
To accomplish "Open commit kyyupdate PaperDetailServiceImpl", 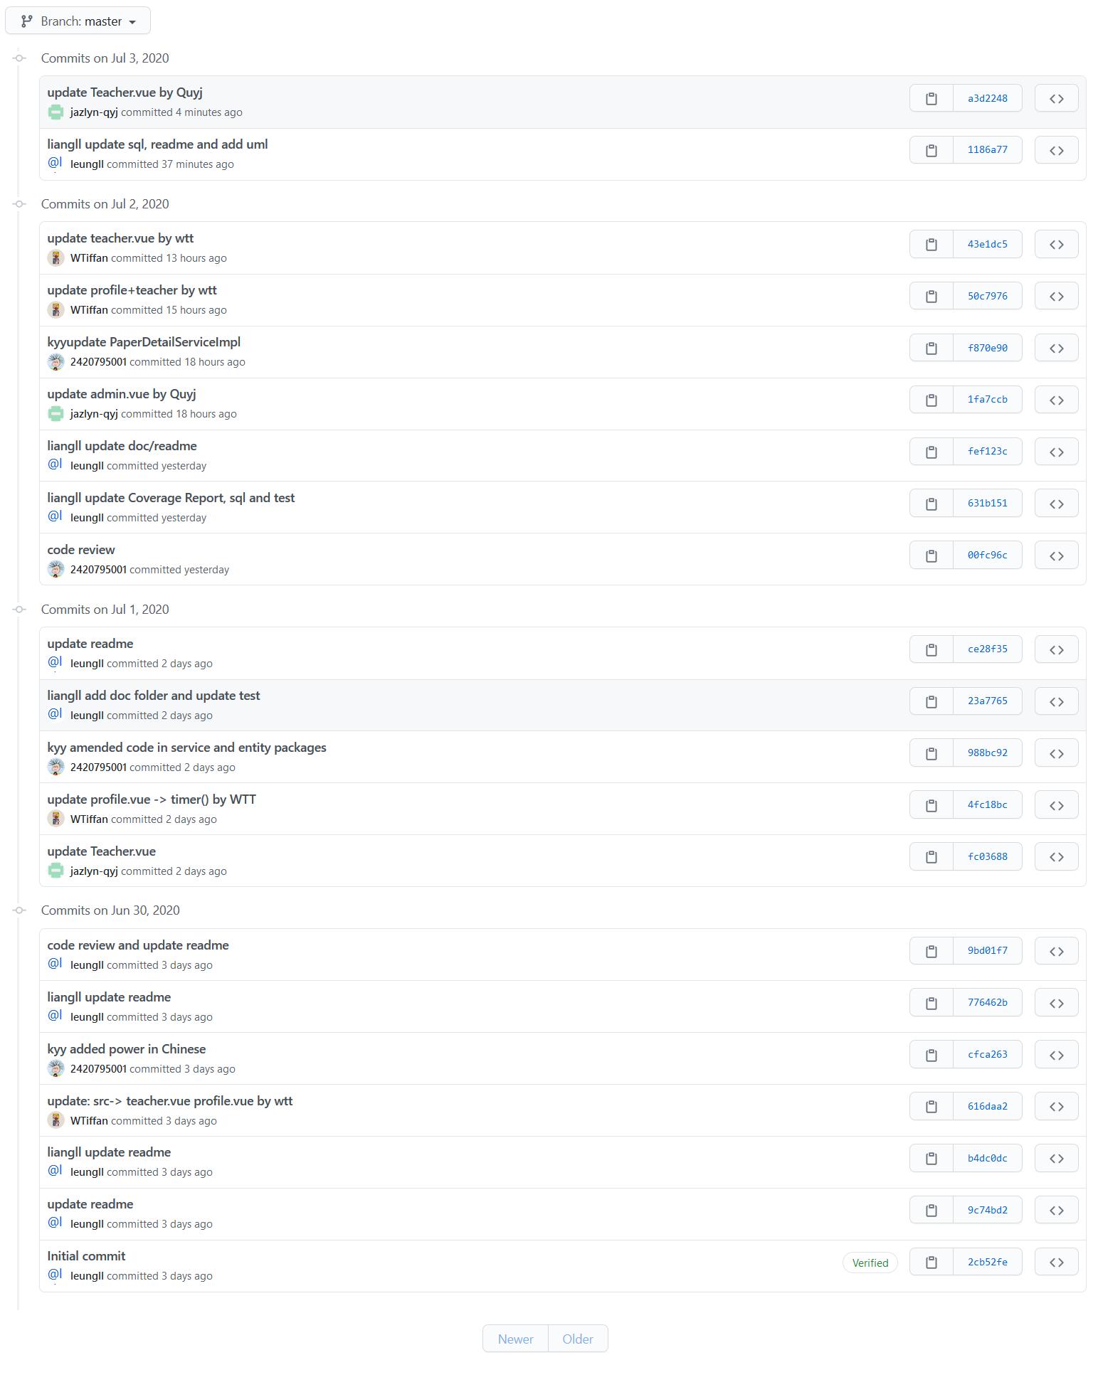I will pyautogui.click(x=144, y=341).
